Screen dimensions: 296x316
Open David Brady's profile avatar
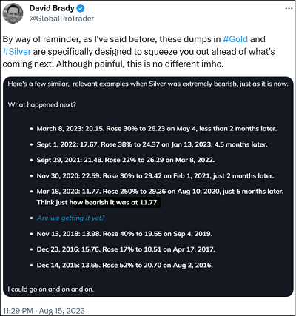13,13
